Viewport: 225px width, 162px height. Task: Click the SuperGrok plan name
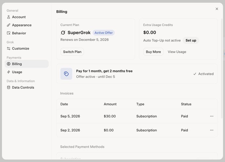pos(79,33)
